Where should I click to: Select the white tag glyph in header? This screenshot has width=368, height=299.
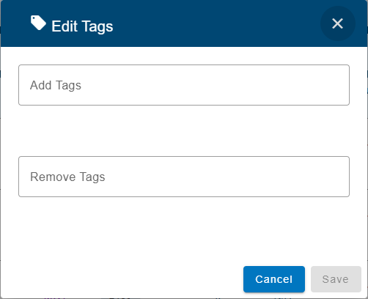38,23
